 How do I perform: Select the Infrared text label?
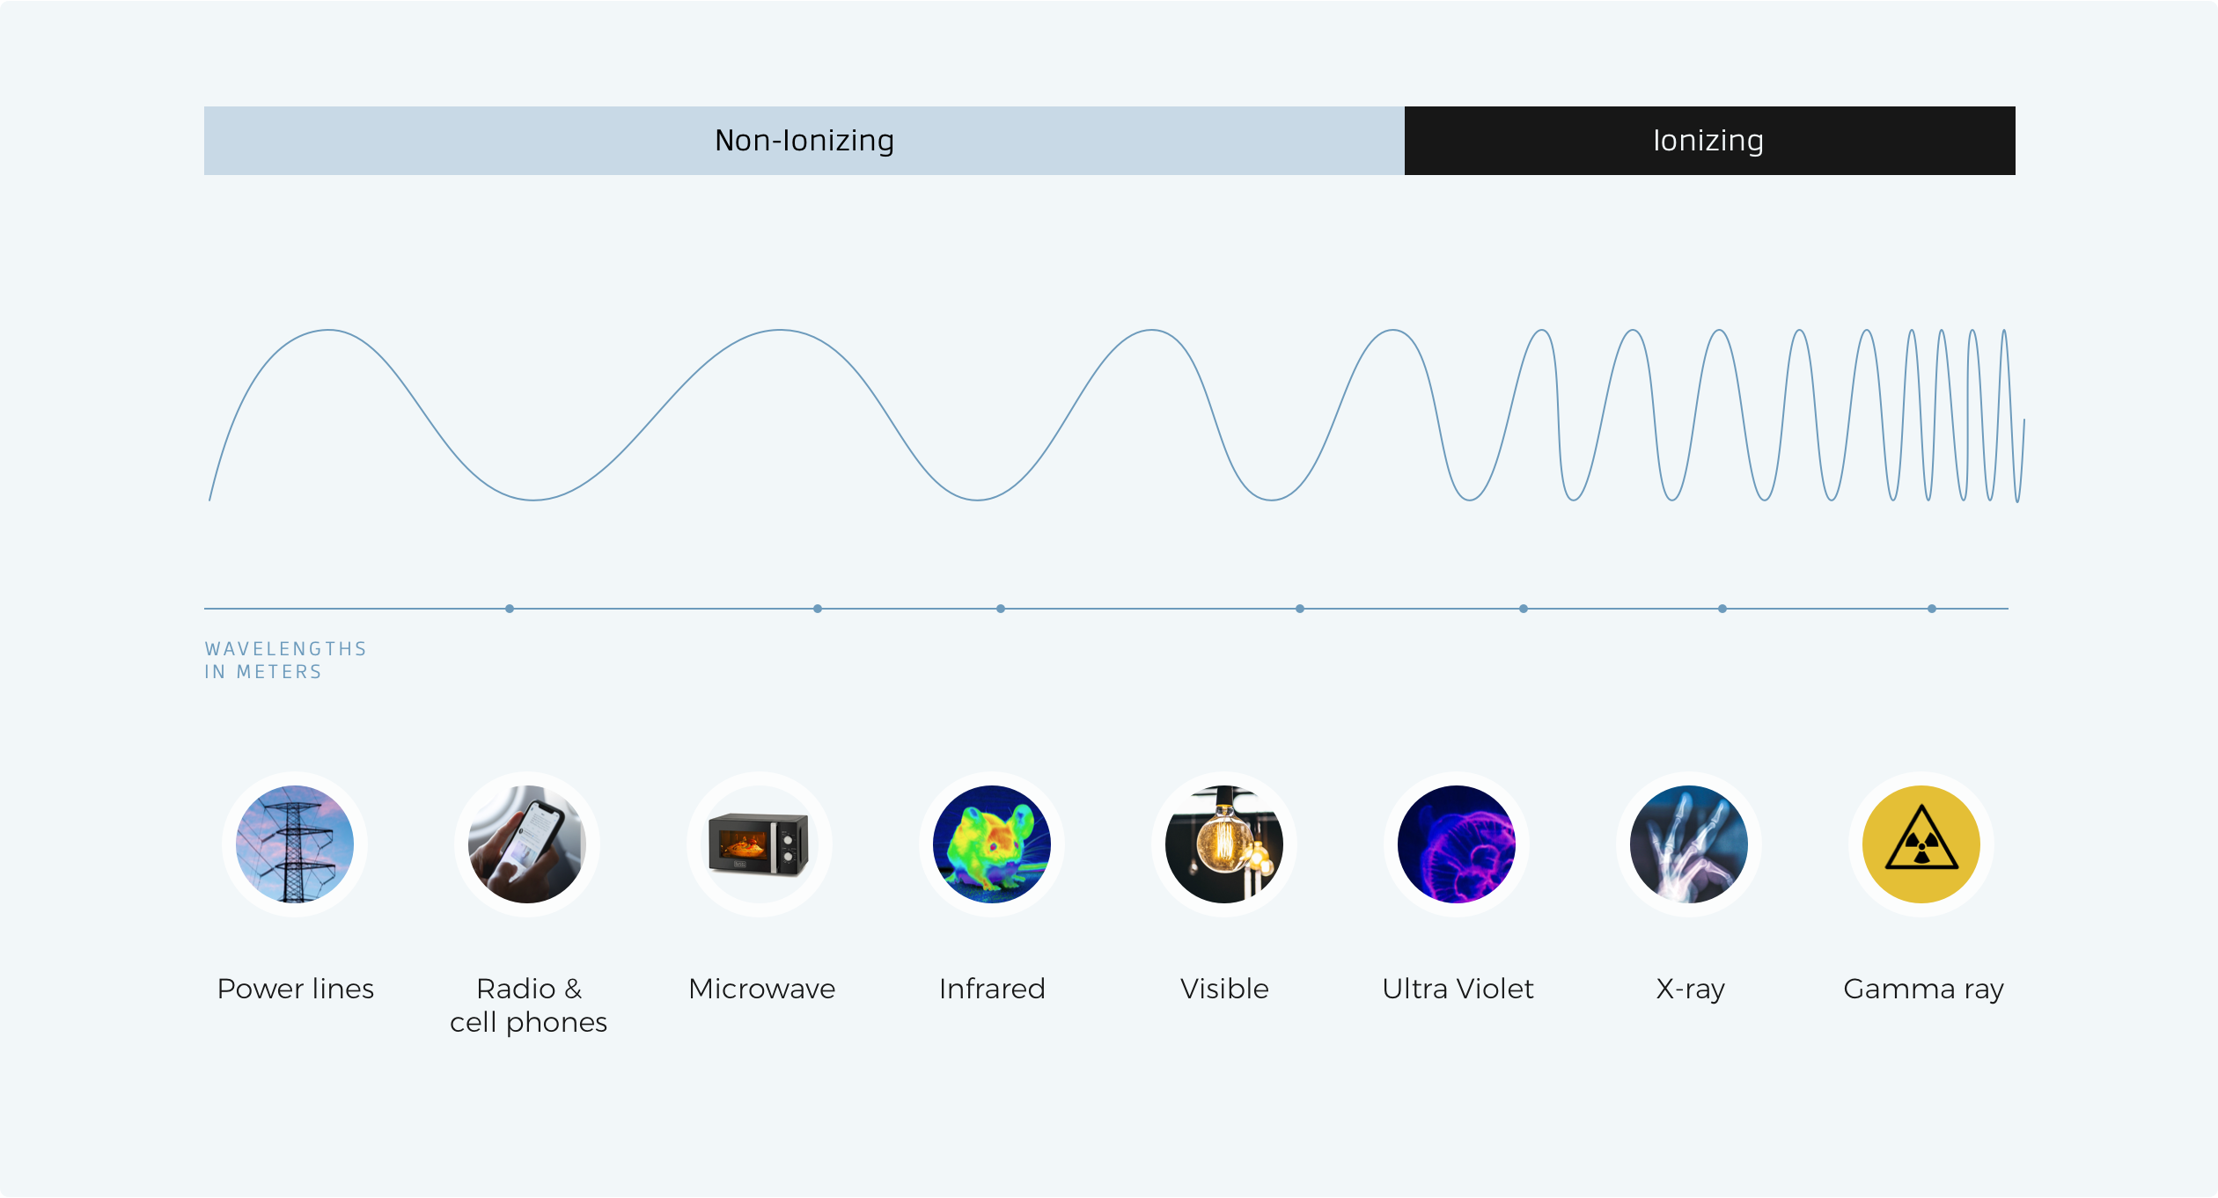point(992,989)
